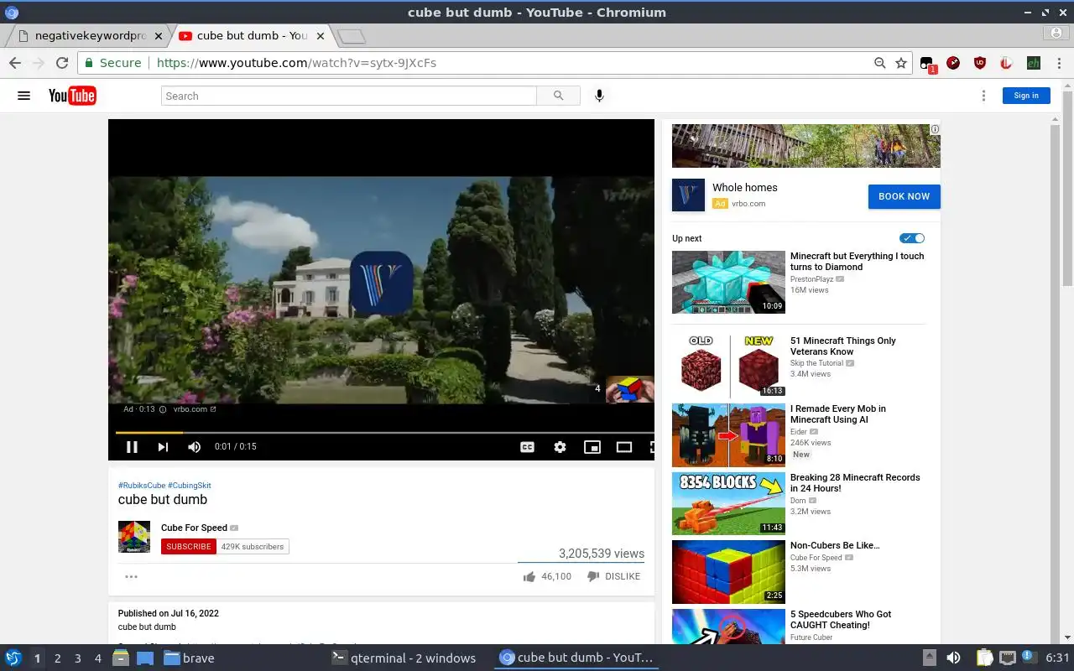Open Breaking 28 Minecraft Records video

click(855, 483)
